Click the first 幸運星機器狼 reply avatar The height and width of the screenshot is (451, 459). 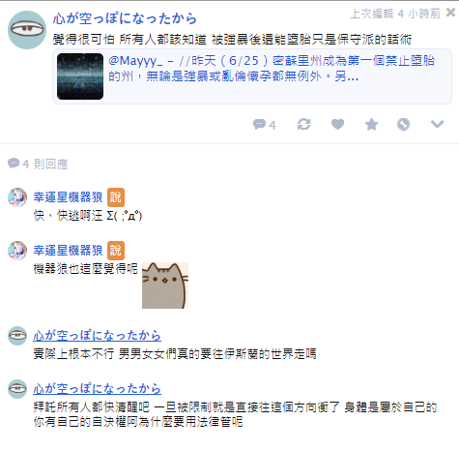pyautogui.click(x=17, y=197)
